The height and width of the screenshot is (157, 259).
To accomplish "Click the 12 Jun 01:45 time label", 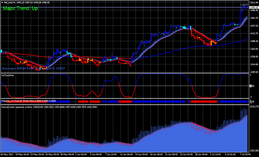I will click(126, 154).
